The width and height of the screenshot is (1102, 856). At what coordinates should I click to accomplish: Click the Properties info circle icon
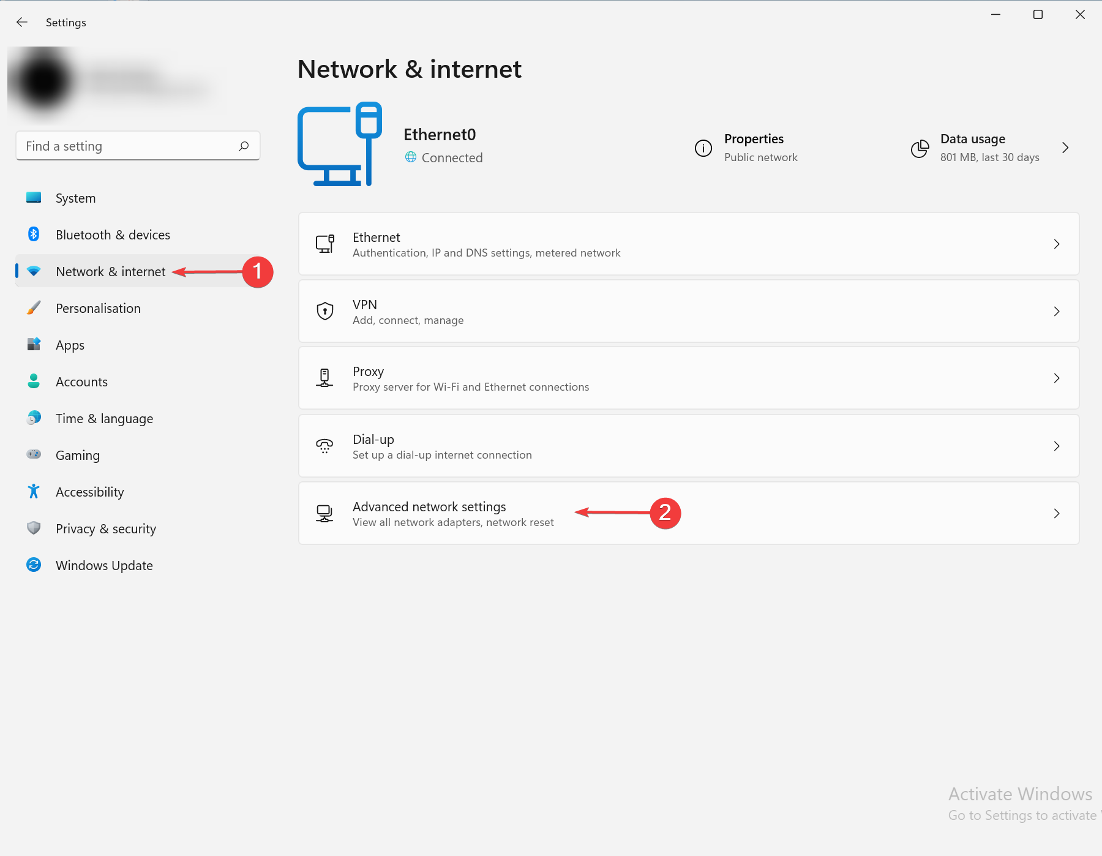tap(703, 148)
